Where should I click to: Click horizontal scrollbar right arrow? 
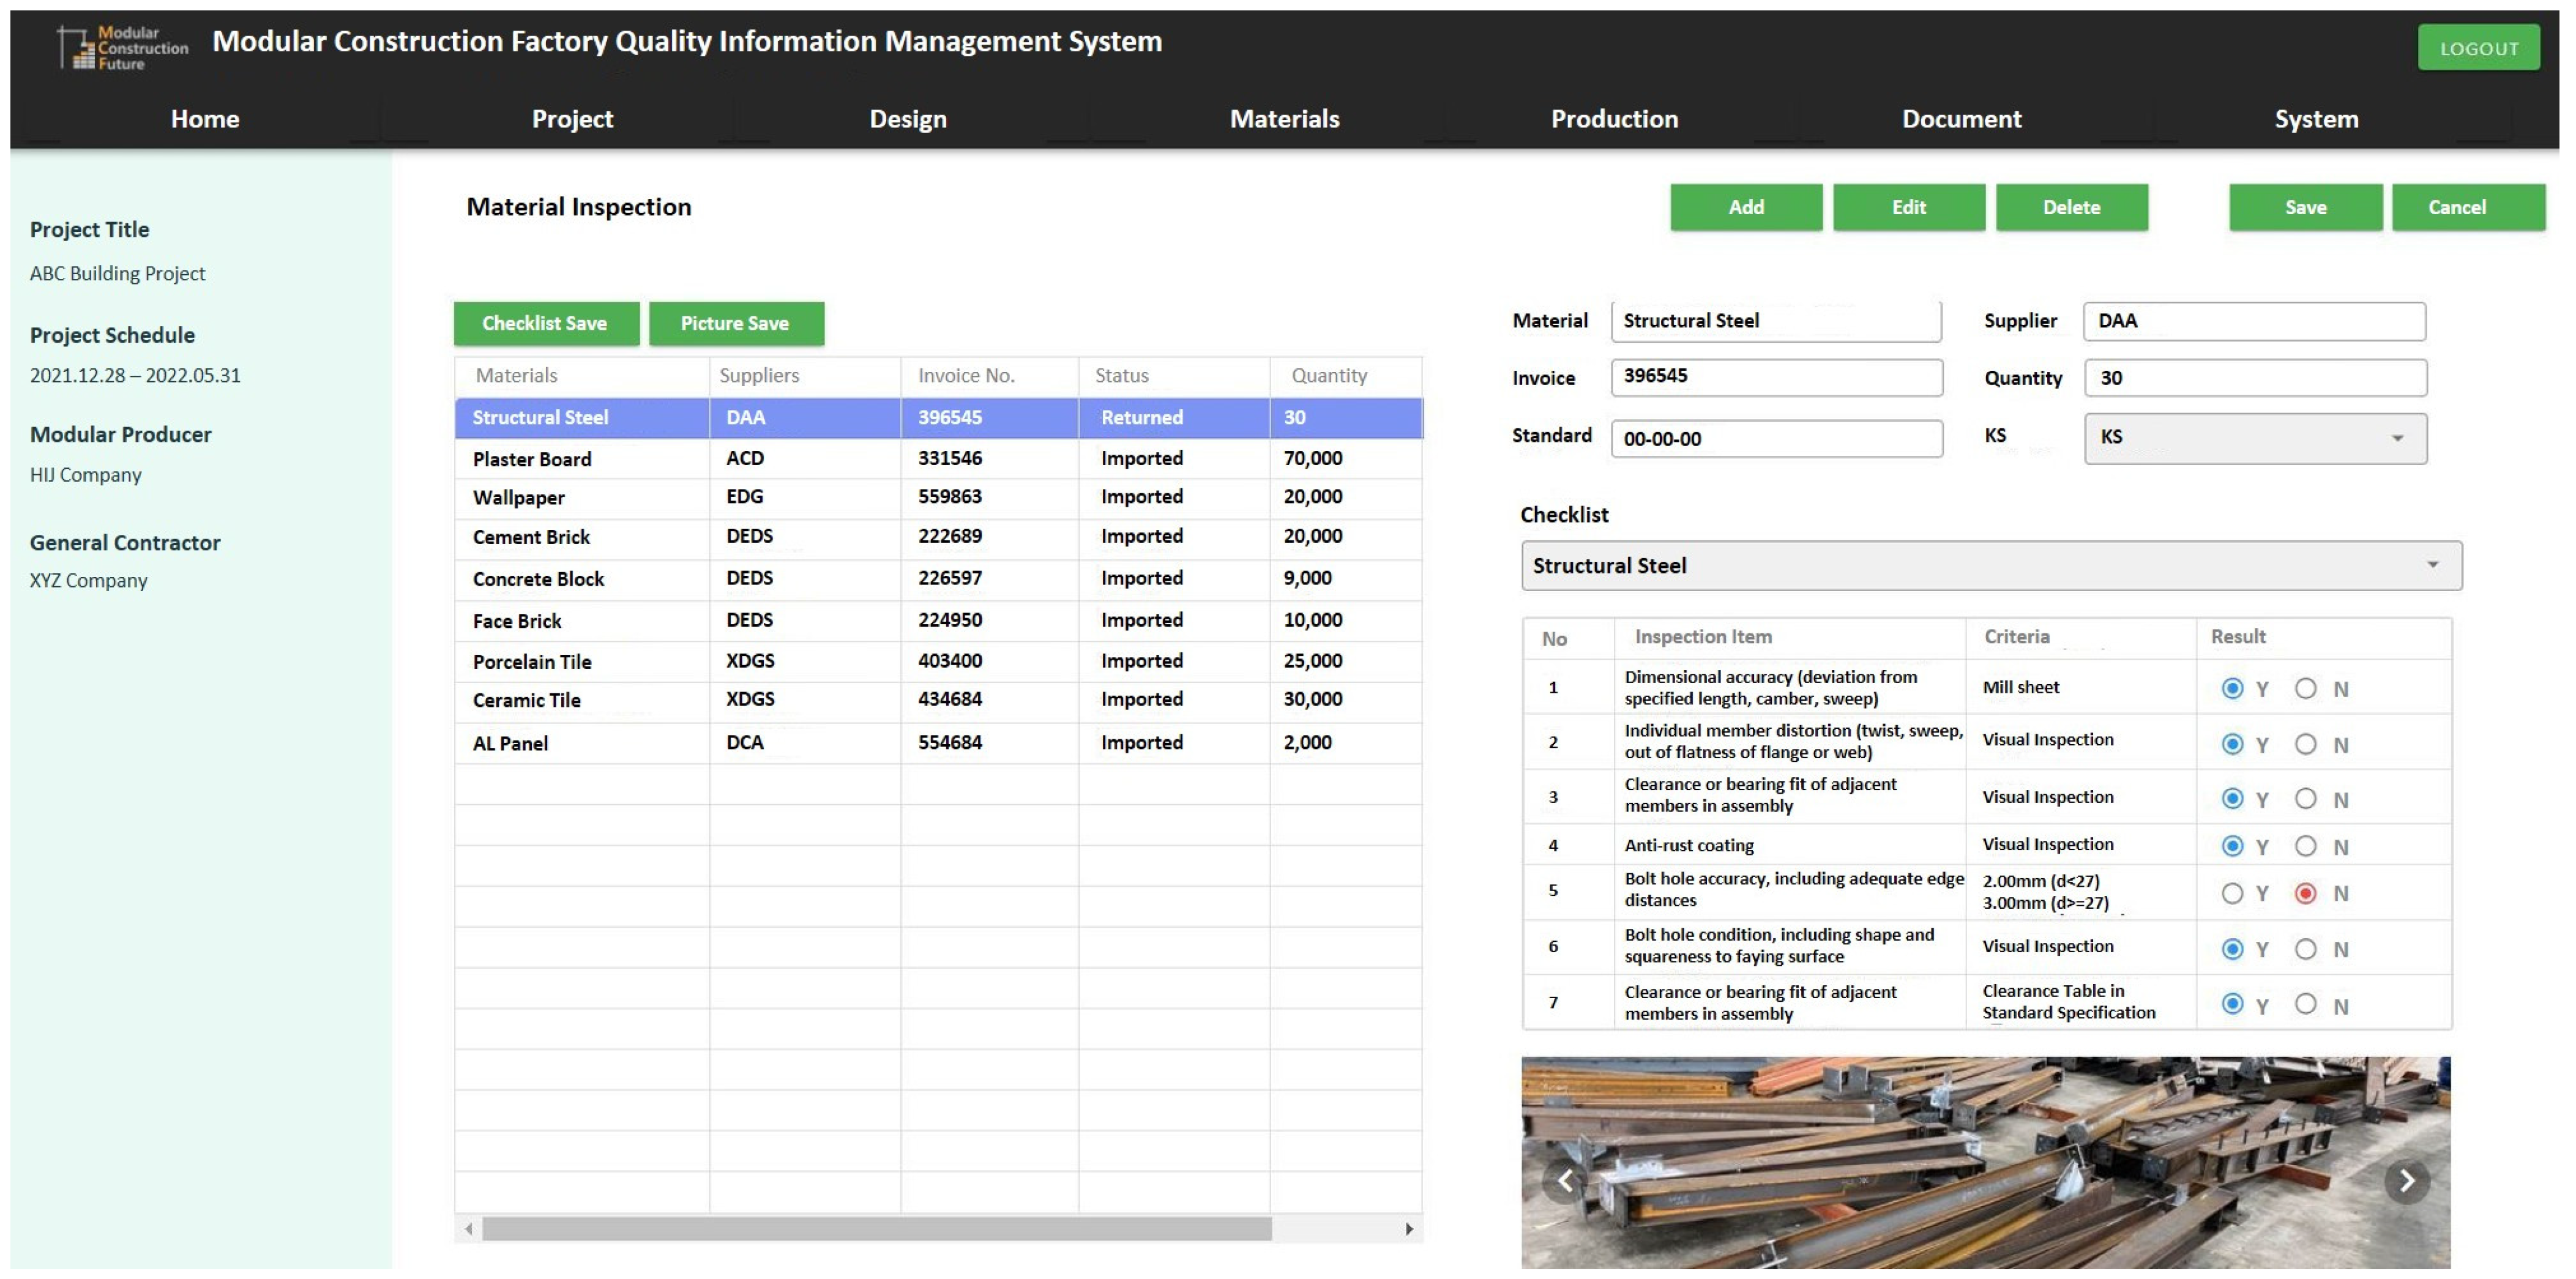[x=1409, y=1228]
